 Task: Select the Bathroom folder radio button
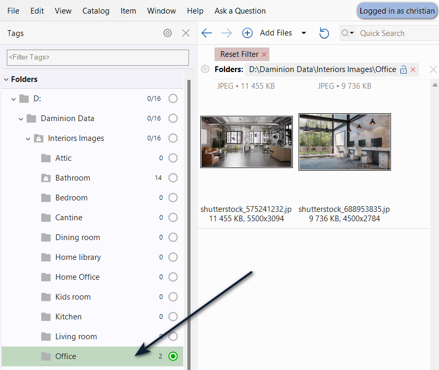[x=173, y=178]
